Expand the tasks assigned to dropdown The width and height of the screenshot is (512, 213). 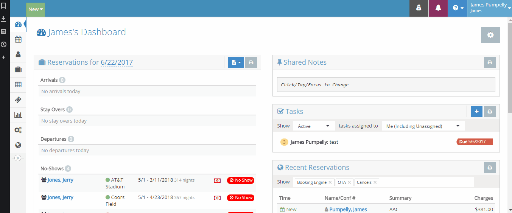click(423, 126)
